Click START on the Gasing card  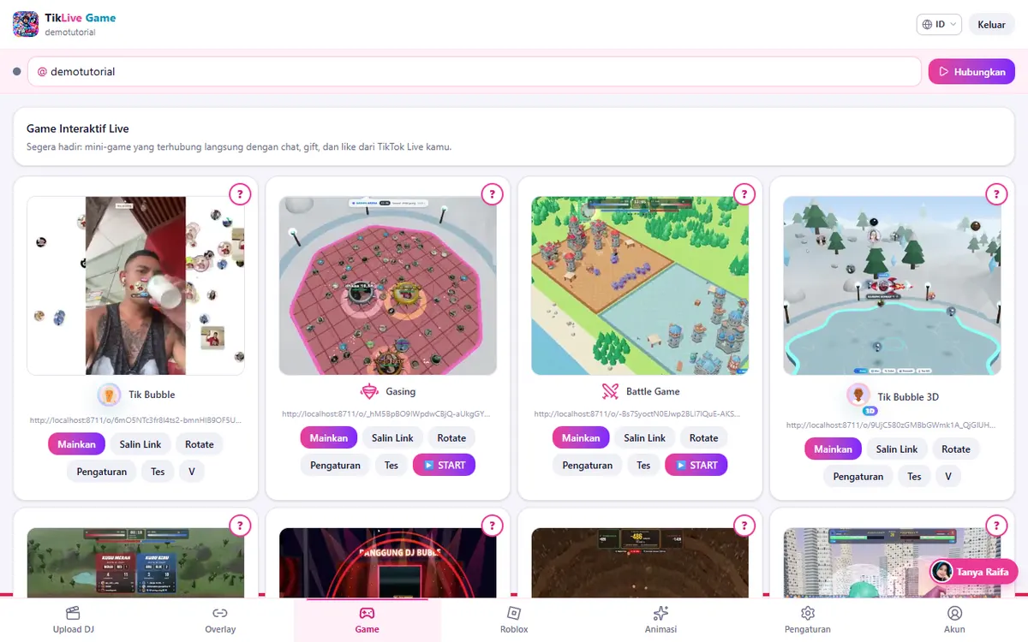coord(444,465)
